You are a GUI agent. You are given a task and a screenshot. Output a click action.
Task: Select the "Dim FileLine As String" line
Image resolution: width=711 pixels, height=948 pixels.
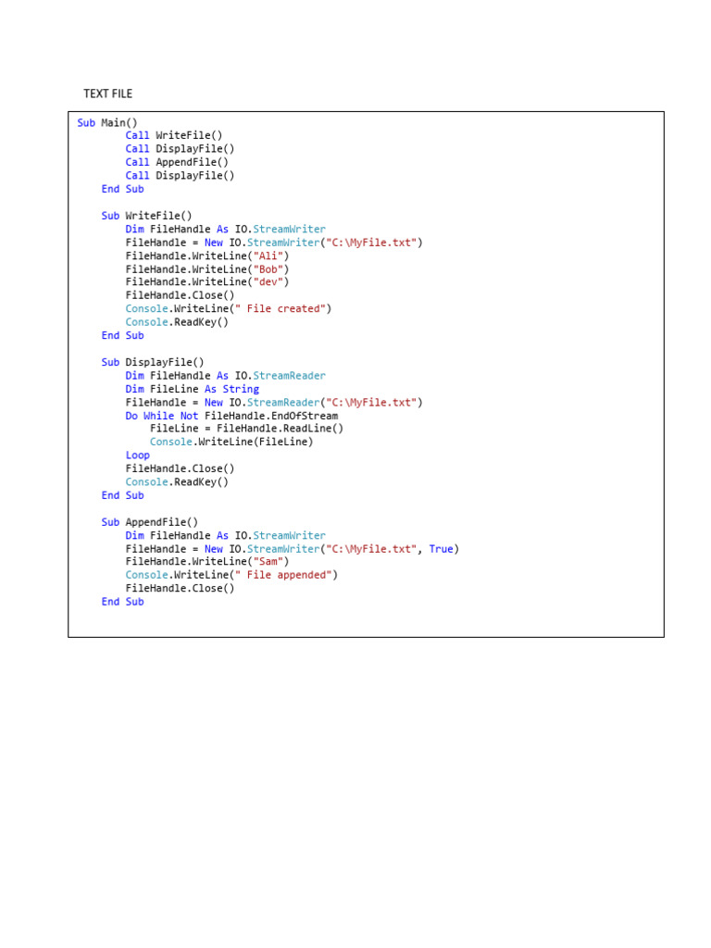[192, 389]
